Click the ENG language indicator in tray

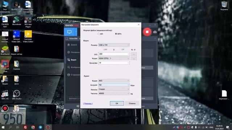pos(211,127)
